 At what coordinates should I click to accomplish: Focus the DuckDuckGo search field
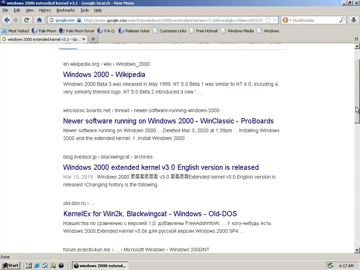316,20
